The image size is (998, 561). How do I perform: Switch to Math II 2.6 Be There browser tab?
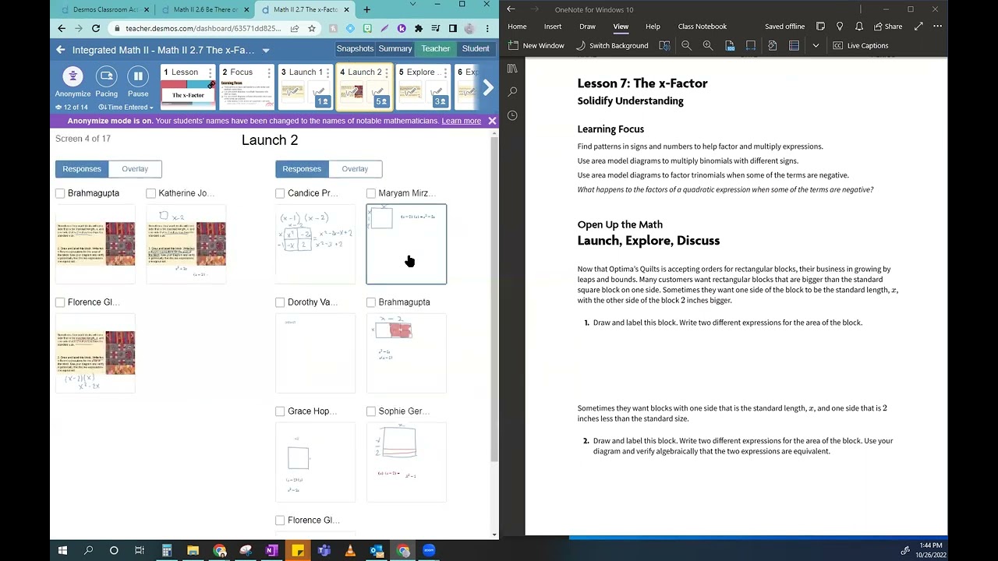pyautogui.click(x=204, y=9)
